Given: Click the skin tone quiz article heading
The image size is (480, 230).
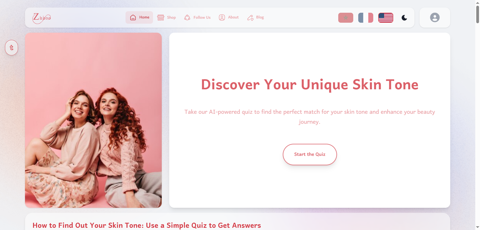Looking at the screenshot, I should coord(147,225).
